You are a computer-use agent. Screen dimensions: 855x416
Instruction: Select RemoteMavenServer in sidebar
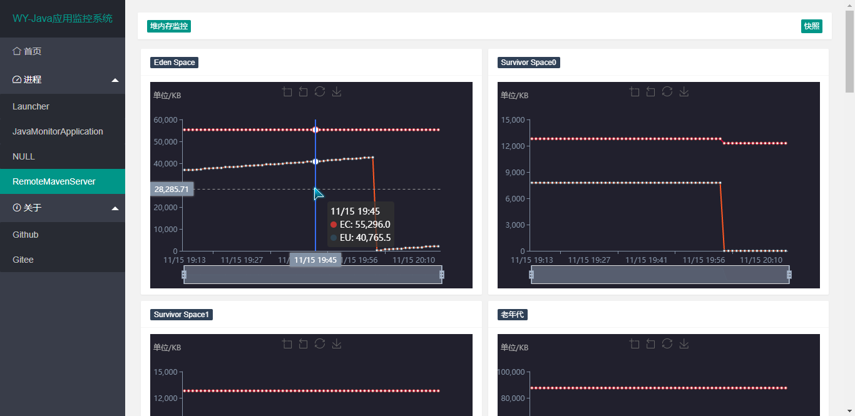[63, 181]
